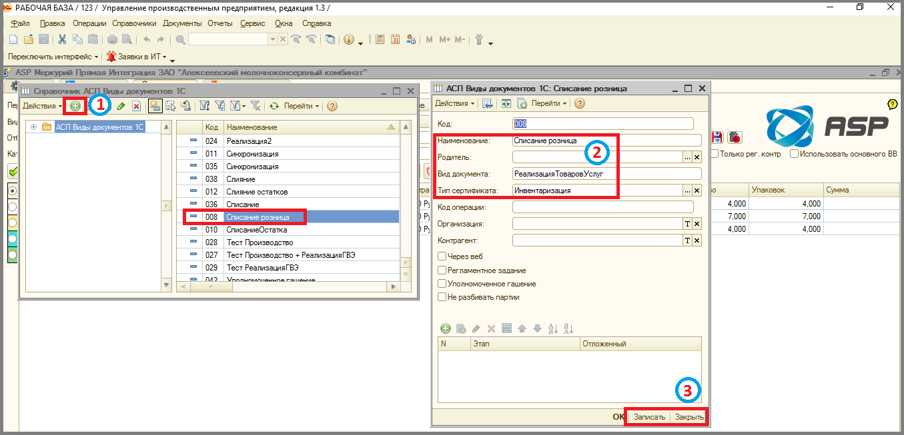The width and height of the screenshot is (904, 435).
Task: Check Только рег. контр checkbox
Action: pyautogui.click(x=715, y=154)
